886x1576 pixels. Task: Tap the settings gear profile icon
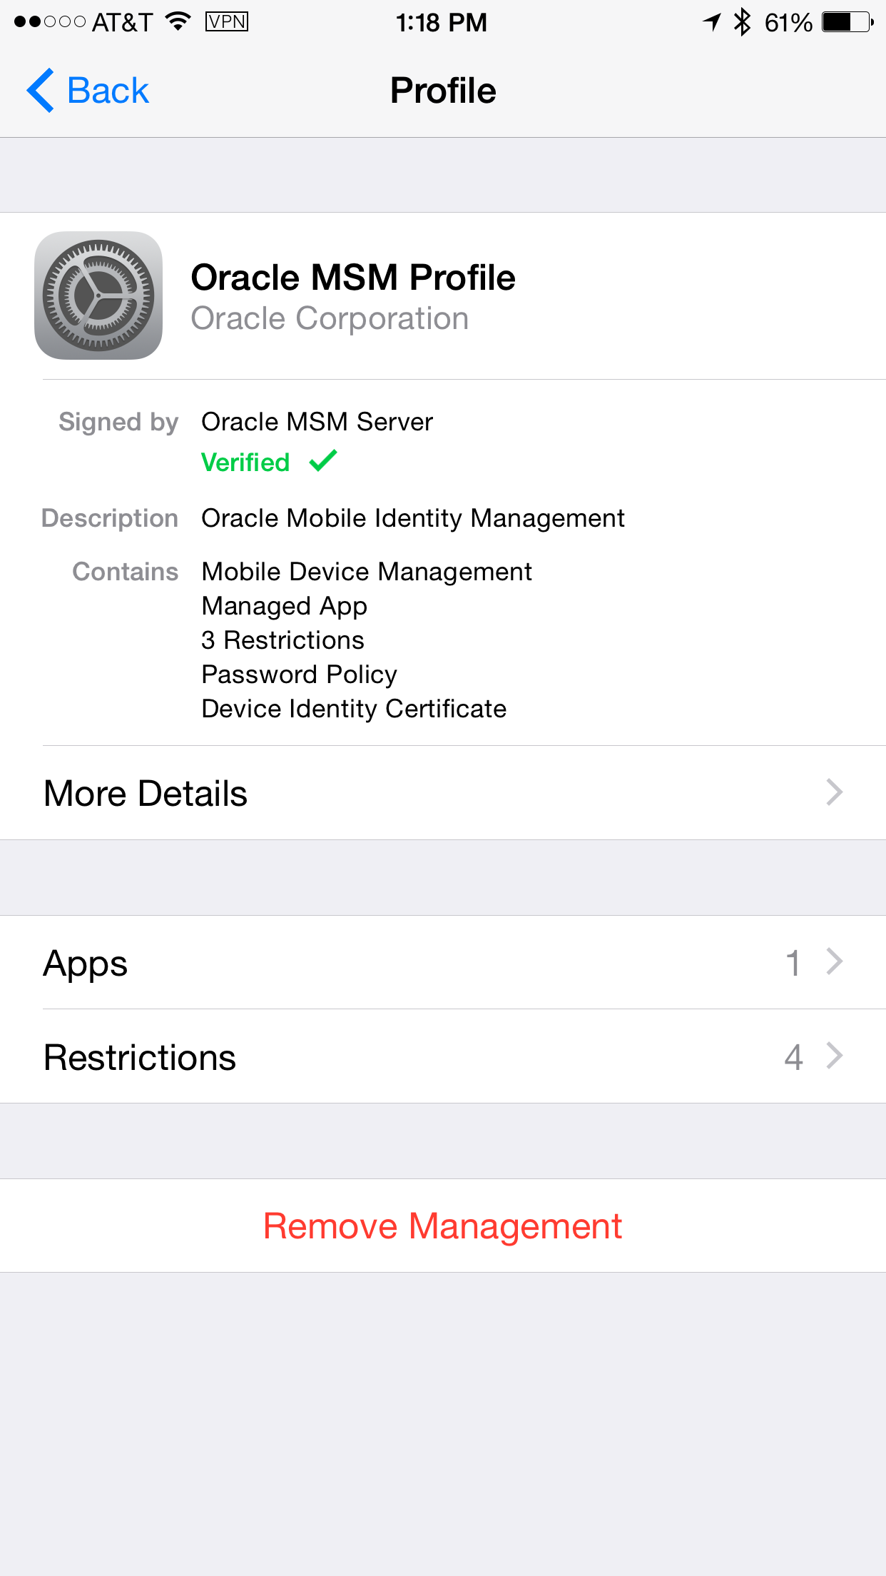click(x=98, y=295)
